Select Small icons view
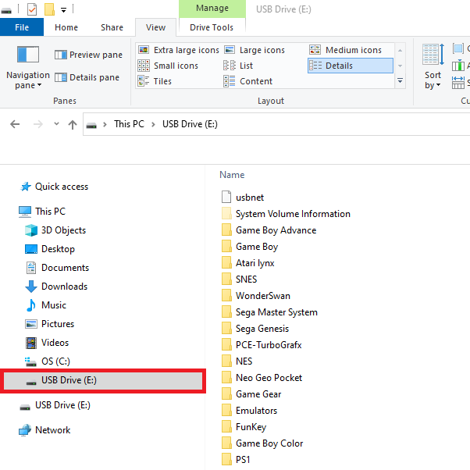 click(169, 66)
